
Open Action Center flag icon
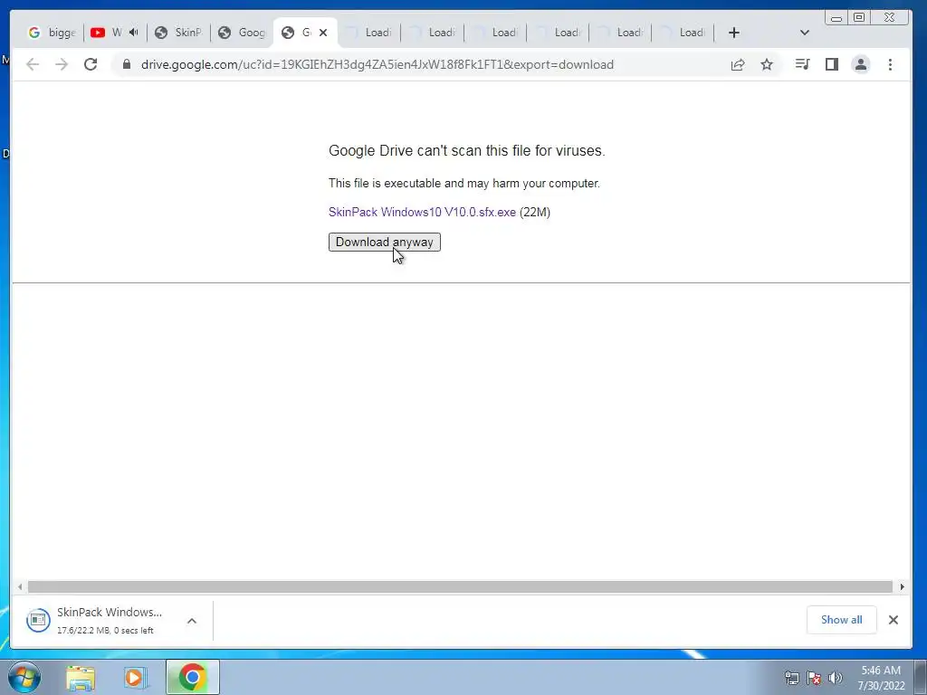[814, 678]
